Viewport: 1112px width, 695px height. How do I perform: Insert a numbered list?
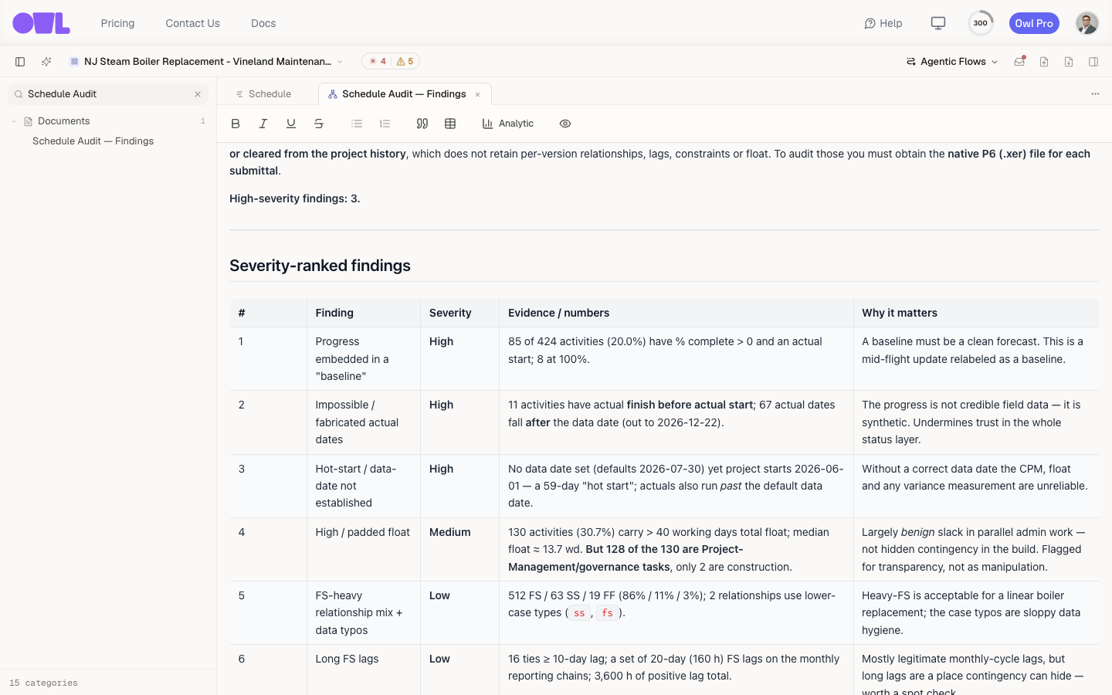tap(385, 124)
